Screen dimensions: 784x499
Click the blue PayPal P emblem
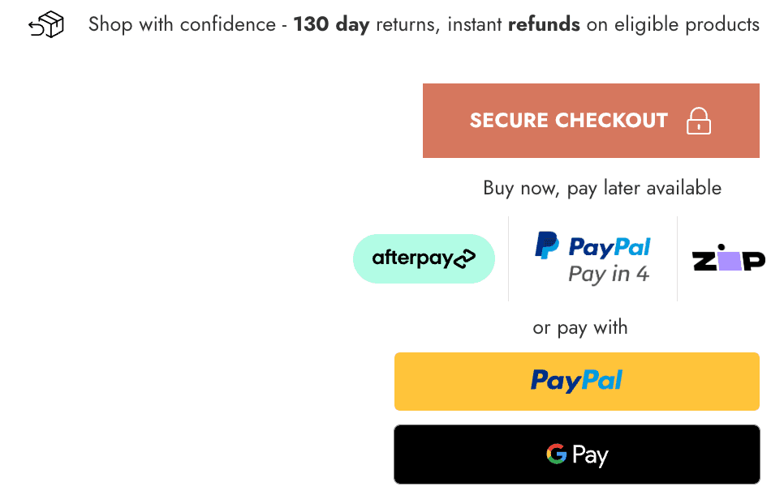546,245
